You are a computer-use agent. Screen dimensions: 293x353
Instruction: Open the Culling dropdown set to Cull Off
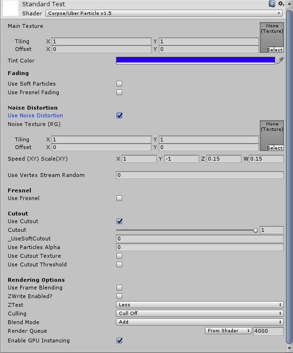coord(200,314)
